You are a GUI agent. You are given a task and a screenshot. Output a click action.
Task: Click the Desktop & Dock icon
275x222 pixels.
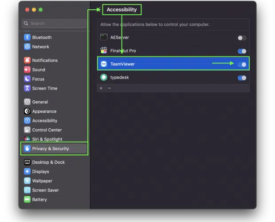click(27, 162)
